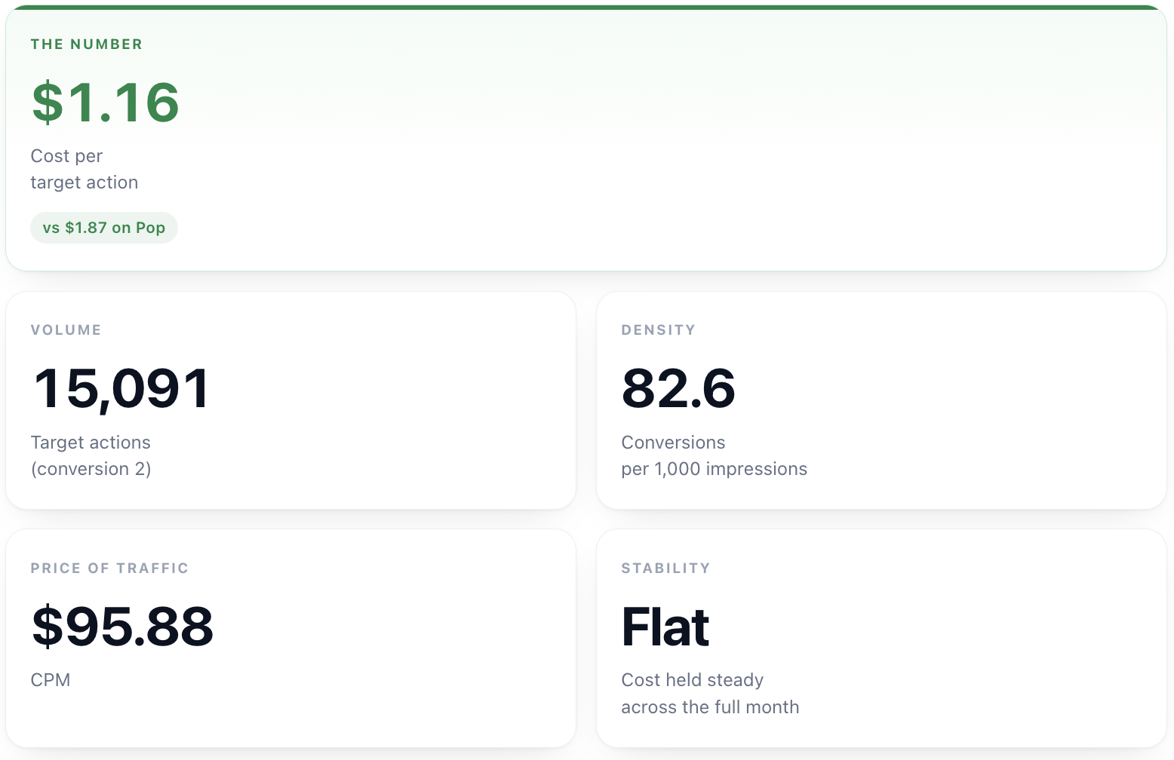Click the DENSITY card label
The width and height of the screenshot is (1174, 760).
point(659,330)
